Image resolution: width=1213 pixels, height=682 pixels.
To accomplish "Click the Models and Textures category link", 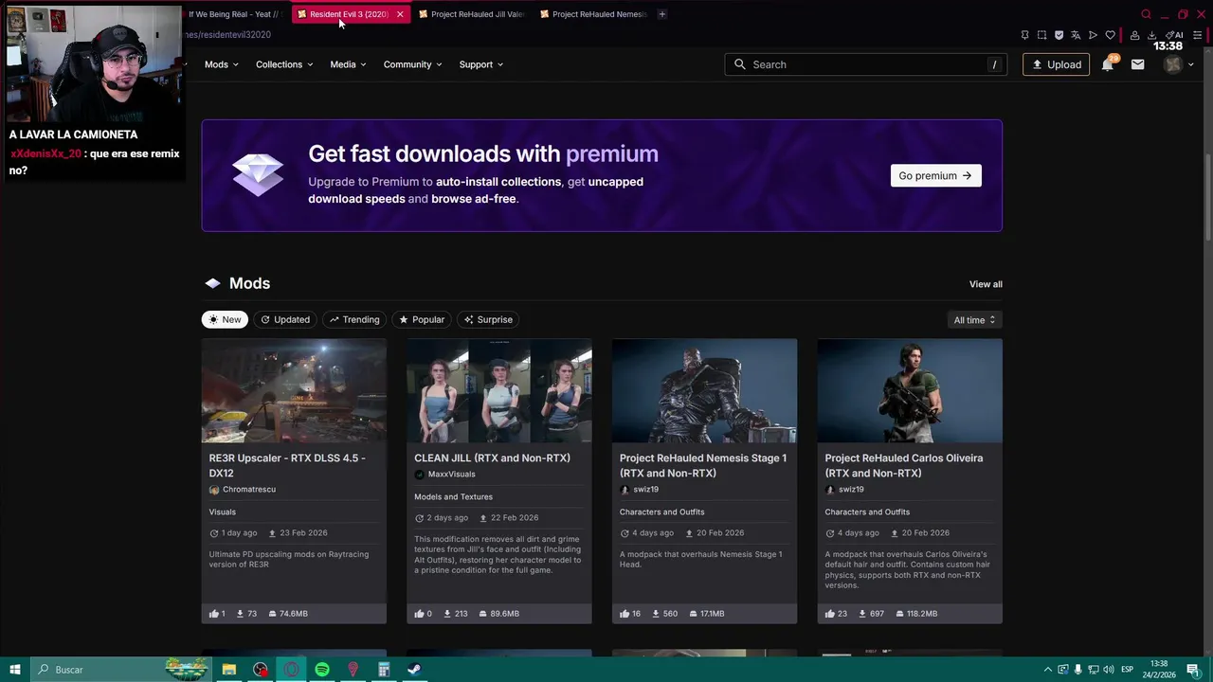I will [453, 496].
